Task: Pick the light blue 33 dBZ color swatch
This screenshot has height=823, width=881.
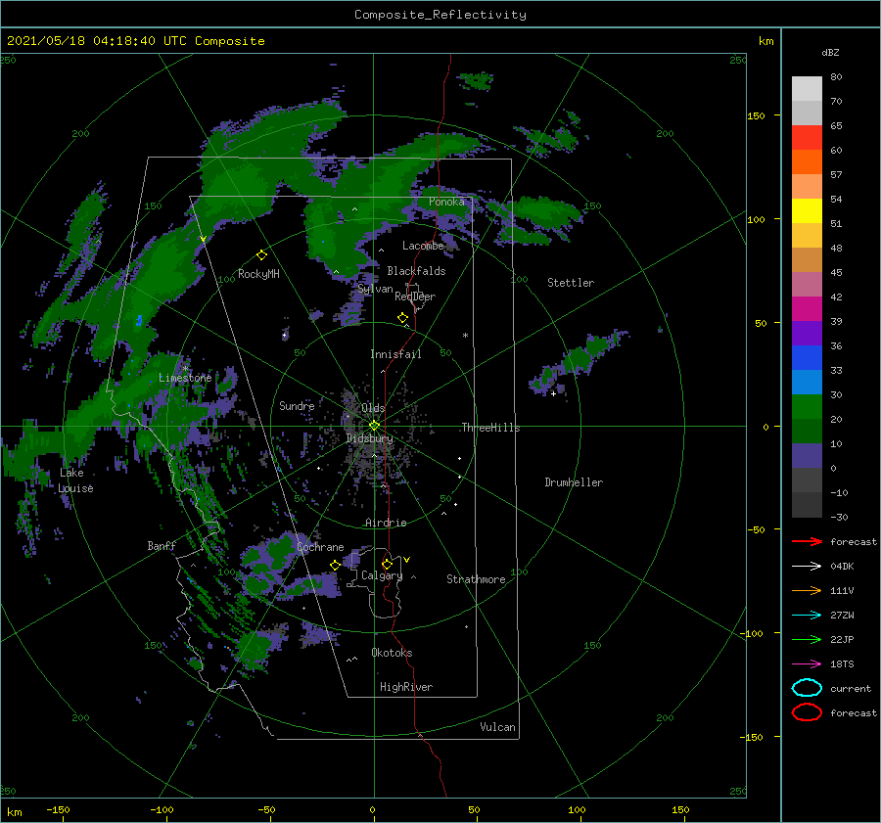Action: tap(807, 382)
